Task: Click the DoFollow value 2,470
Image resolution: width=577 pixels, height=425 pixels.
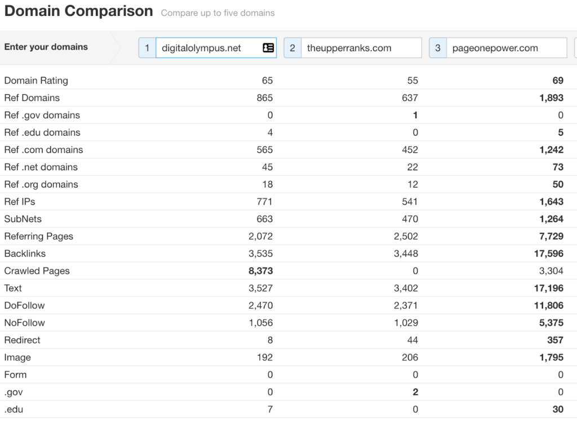Action: click(x=260, y=306)
